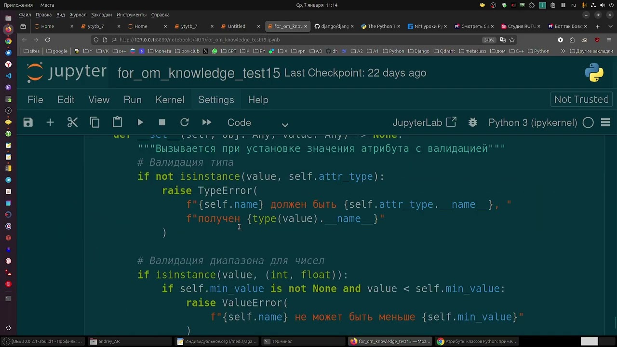
Task: Click the Jupyter logo
Action: click(x=67, y=72)
